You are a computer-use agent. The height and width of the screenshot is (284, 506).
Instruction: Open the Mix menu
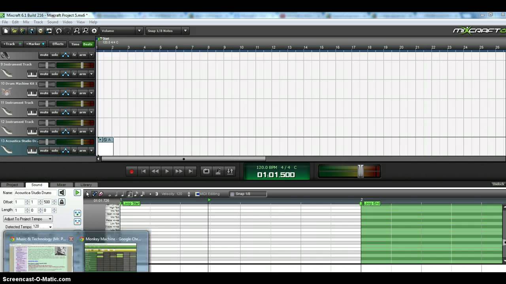(x=26, y=22)
